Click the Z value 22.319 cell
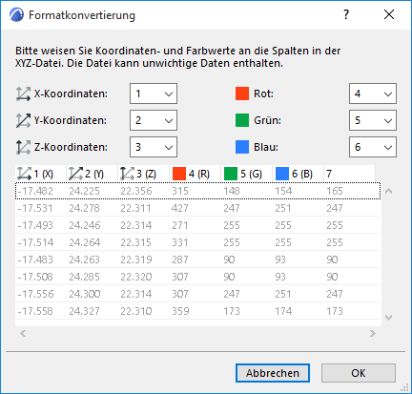The height and width of the screenshot is (394, 412). (136, 259)
